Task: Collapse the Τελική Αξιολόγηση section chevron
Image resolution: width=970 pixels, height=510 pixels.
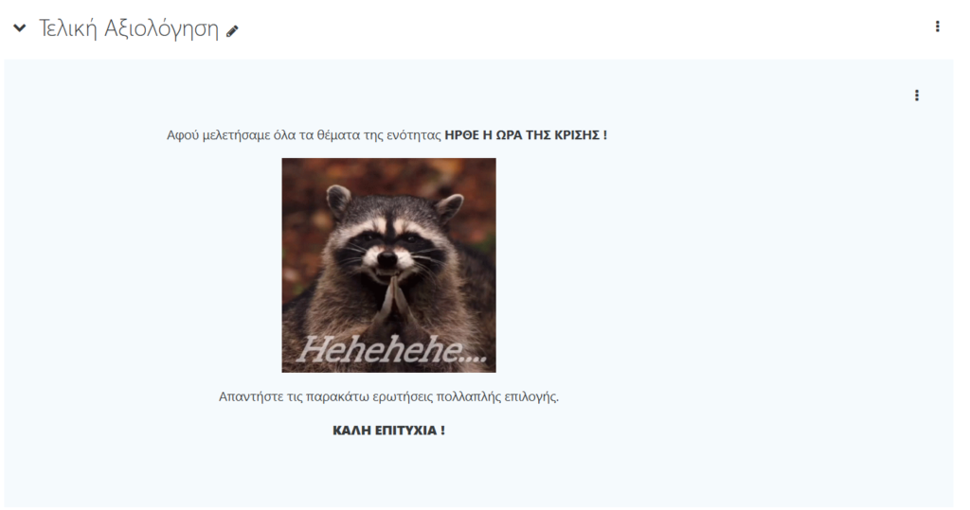Action: [20, 27]
